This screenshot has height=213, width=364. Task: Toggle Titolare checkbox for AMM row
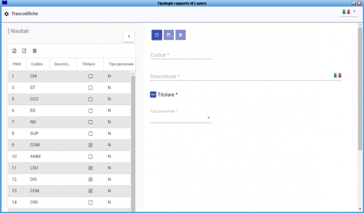pyautogui.click(x=91, y=157)
